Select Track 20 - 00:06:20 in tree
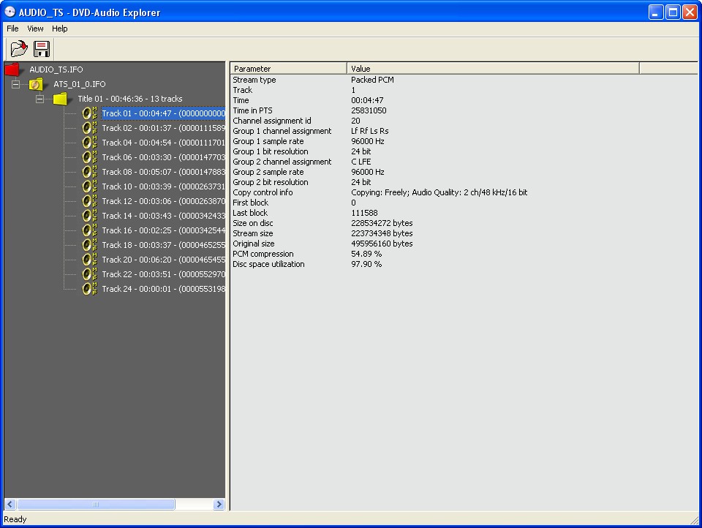Viewport: 702px width, 528px height. click(162, 260)
